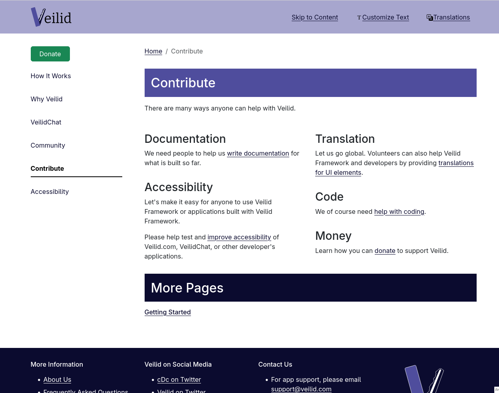Click the Customize Text 'T' icon
This screenshot has width=499, height=393.
point(359,18)
